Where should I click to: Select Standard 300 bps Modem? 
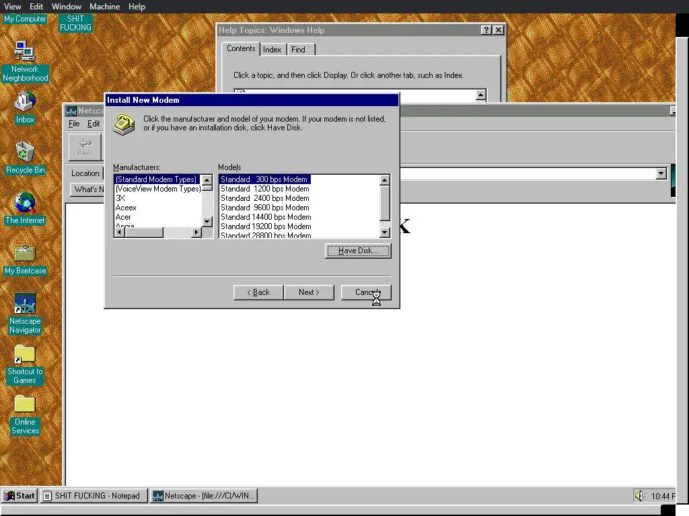click(264, 179)
